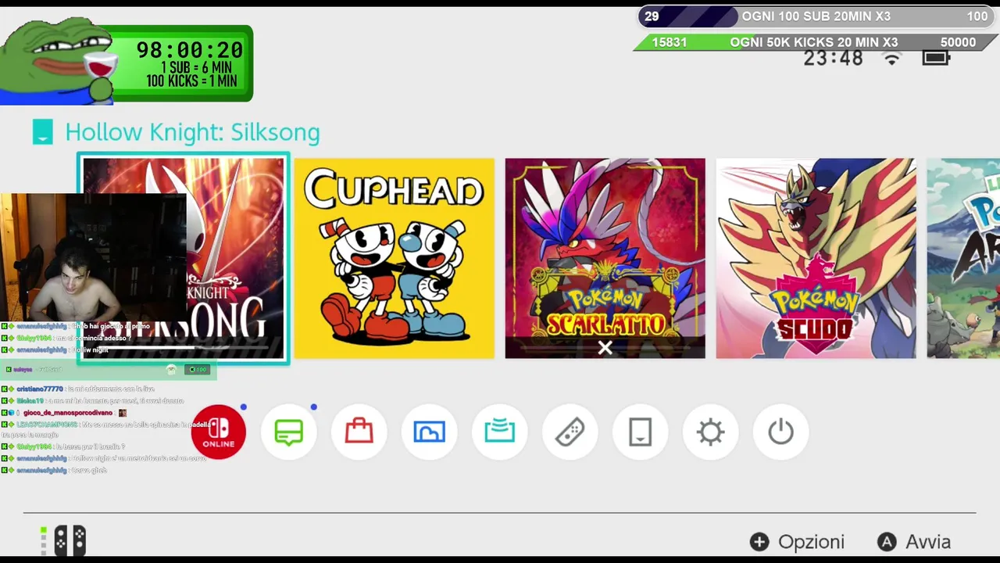
Task: Open the Virtual Game Card device icon
Action: pos(641,432)
